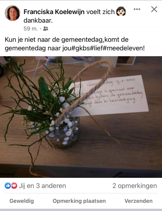Open the flower vase photo full view
This screenshot has width=162, height=211.
81,117
